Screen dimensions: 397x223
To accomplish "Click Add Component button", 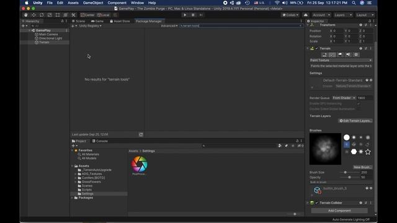I will (x=339, y=211).
